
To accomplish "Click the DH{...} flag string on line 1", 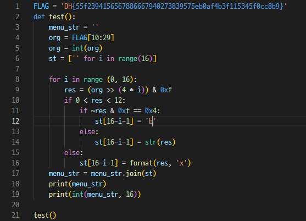I will point(174,7).
